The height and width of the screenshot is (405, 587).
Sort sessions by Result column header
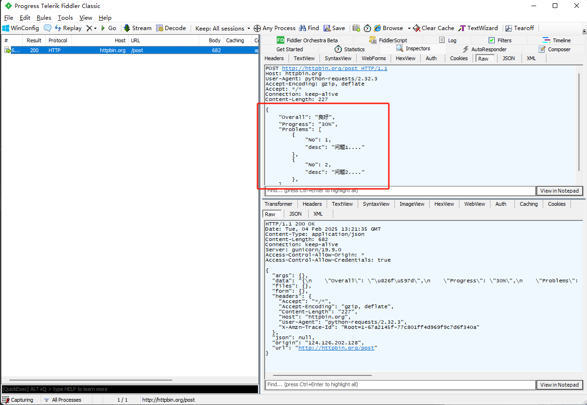[x=34, y=40]
